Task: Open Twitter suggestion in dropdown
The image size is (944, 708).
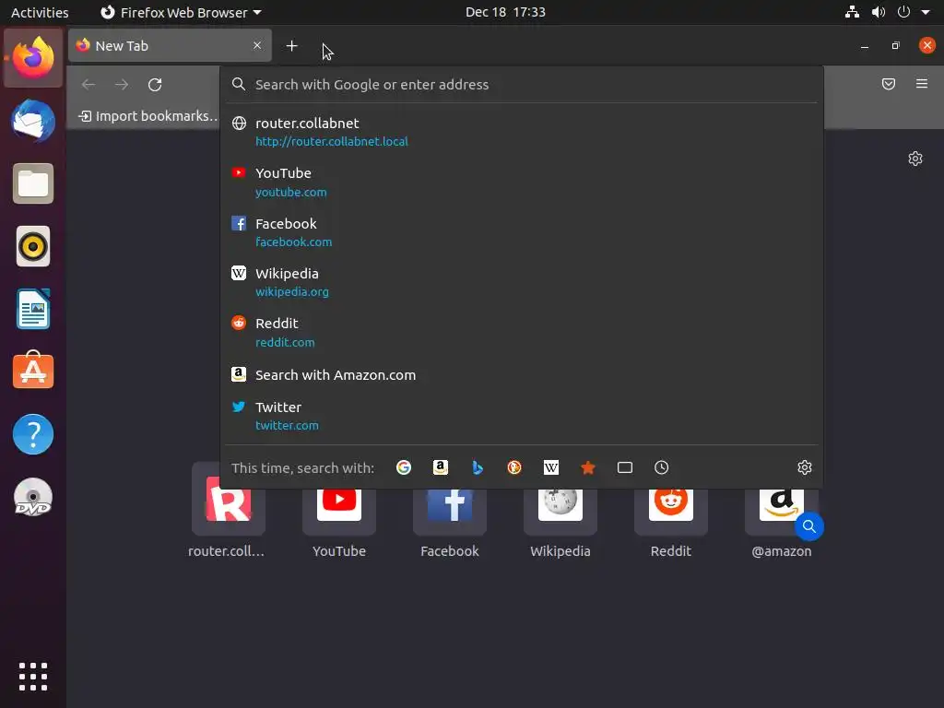Action: tap(522, 416)
